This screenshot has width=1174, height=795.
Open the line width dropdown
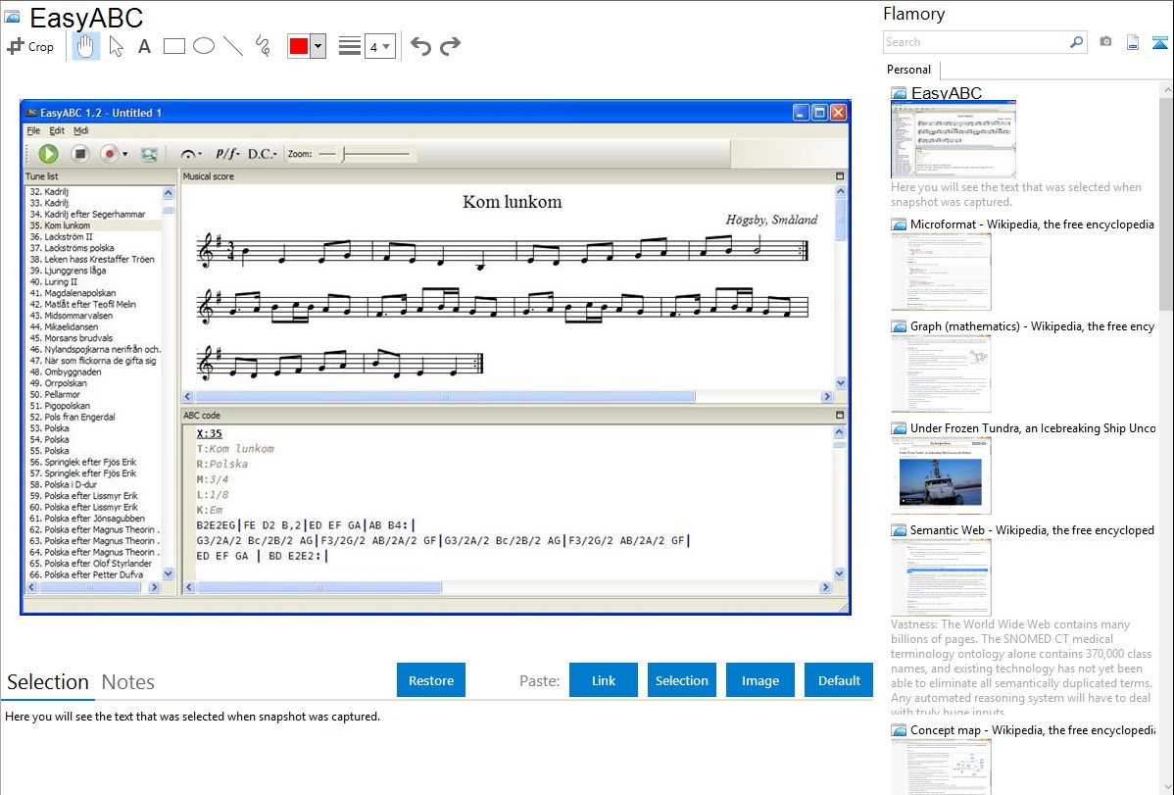click(379, 46)
